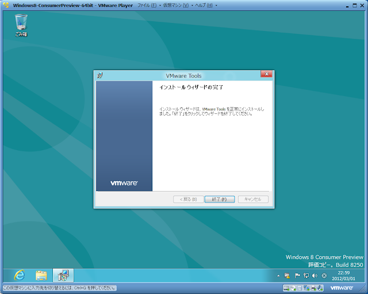Viewport: 368px width, 294px height.
Task: Open the ファイル (F) menu
Action: 147,5
